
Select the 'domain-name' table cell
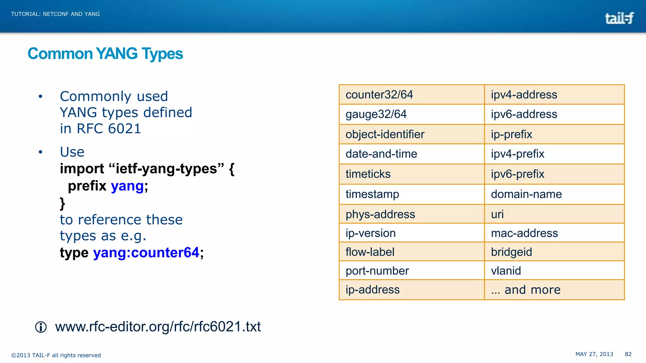[x=555, y=194]
